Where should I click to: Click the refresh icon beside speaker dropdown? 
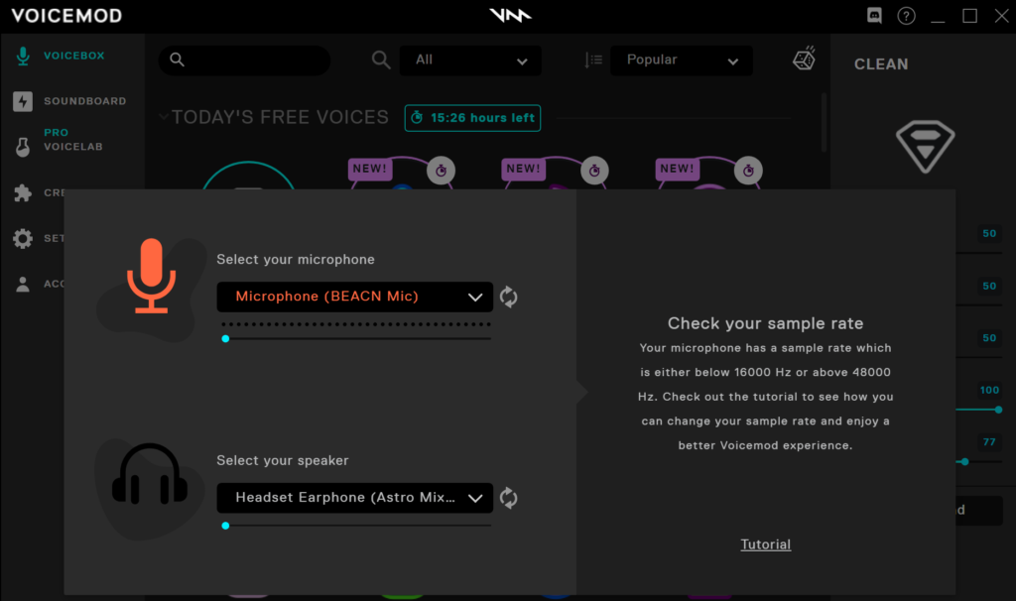(508, 498)
